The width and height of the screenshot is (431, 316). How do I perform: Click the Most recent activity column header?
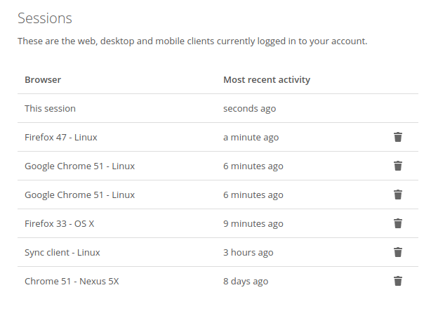(x=267, y=79)
